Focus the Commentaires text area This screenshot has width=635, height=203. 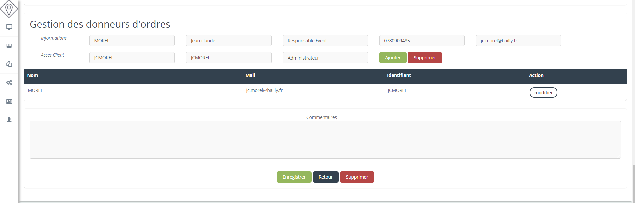pos(325,140)
